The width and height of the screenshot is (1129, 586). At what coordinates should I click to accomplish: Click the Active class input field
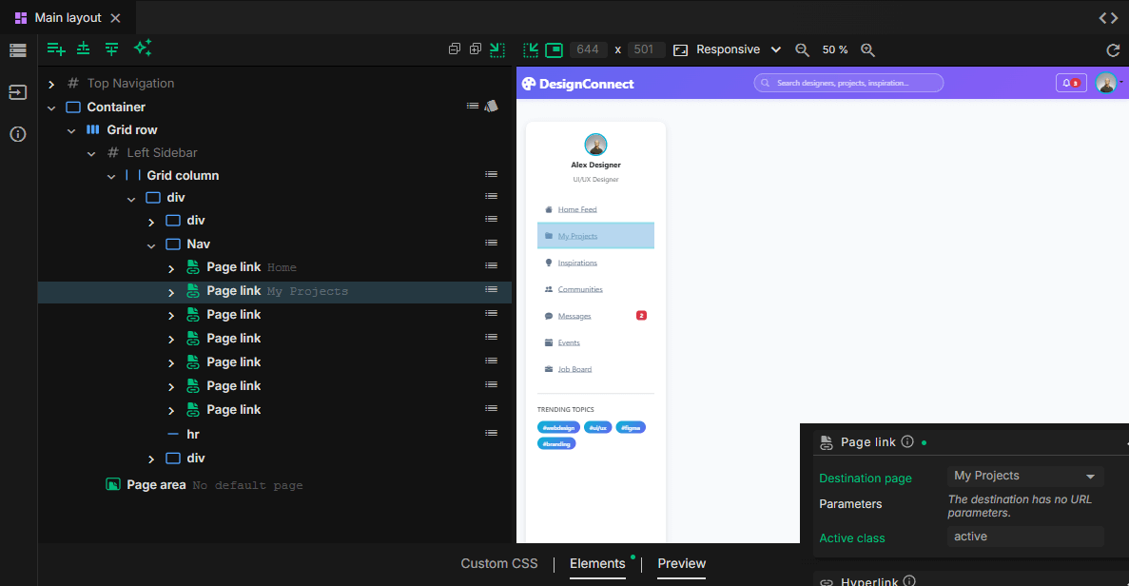pyautogui.click(x=1025, y=537)
